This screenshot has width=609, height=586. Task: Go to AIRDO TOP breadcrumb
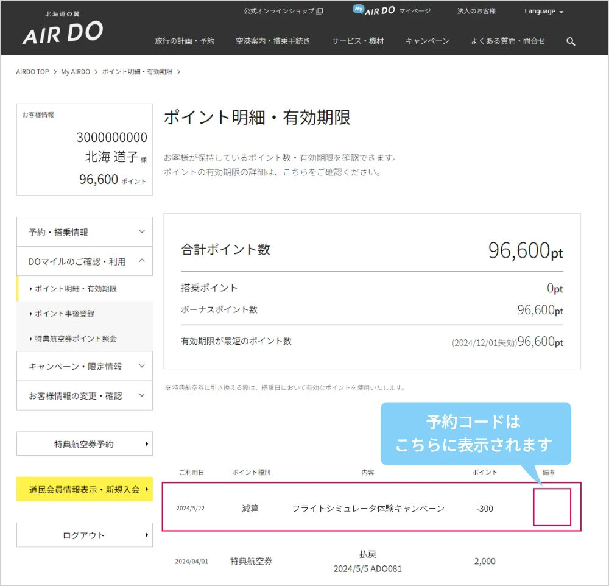(33, 72)
